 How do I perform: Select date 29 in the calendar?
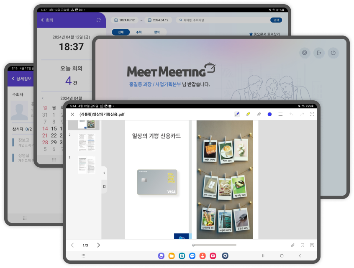[54, 143]
